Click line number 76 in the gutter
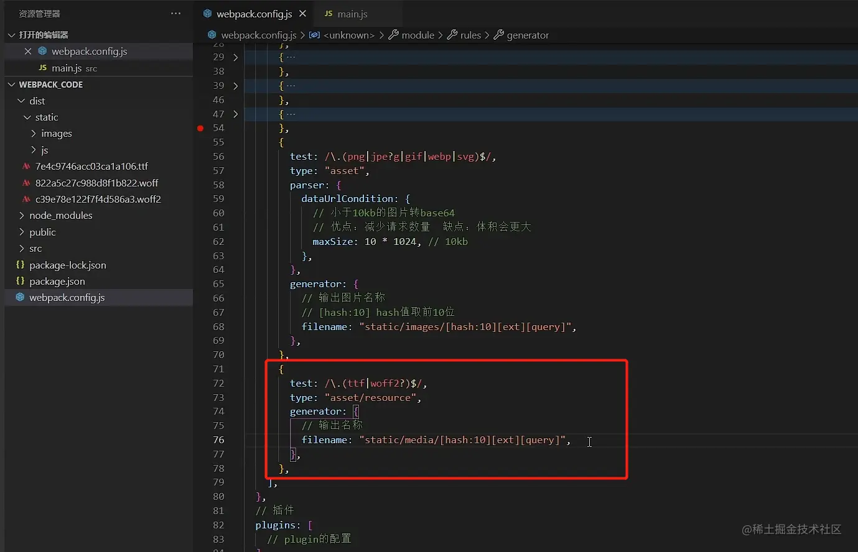858x552 pixels. coord(218,440)
